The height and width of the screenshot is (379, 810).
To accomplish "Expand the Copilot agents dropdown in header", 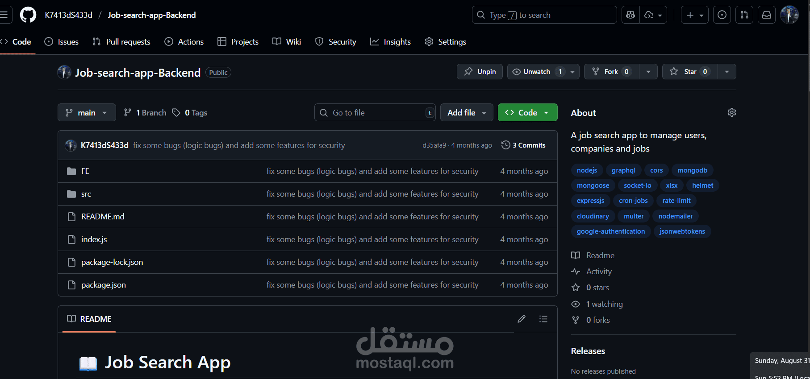I will 653,15.
